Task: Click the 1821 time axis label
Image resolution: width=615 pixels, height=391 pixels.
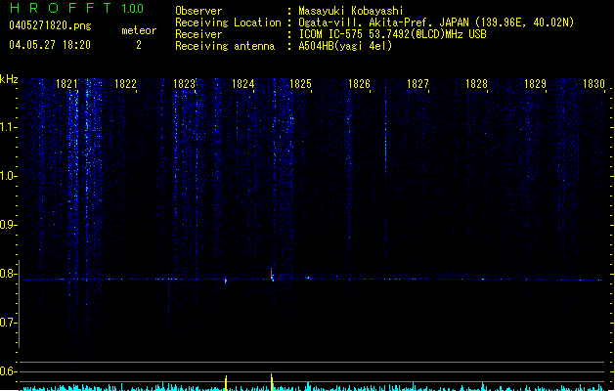Action: (66, 84)
